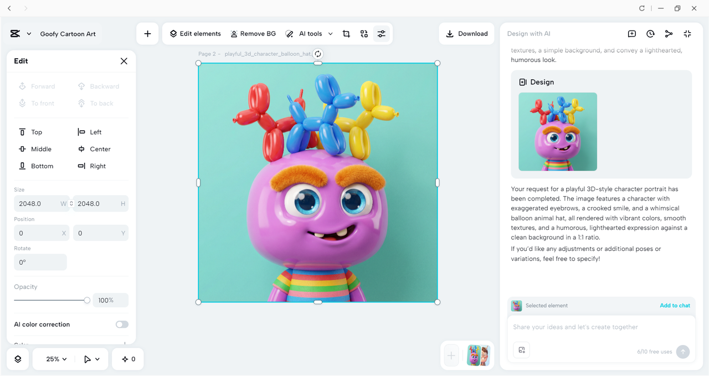Open the image replace/swap tool
Image resolution: width=709 pixels, height=376 pixels.
[x=364, y=34]
